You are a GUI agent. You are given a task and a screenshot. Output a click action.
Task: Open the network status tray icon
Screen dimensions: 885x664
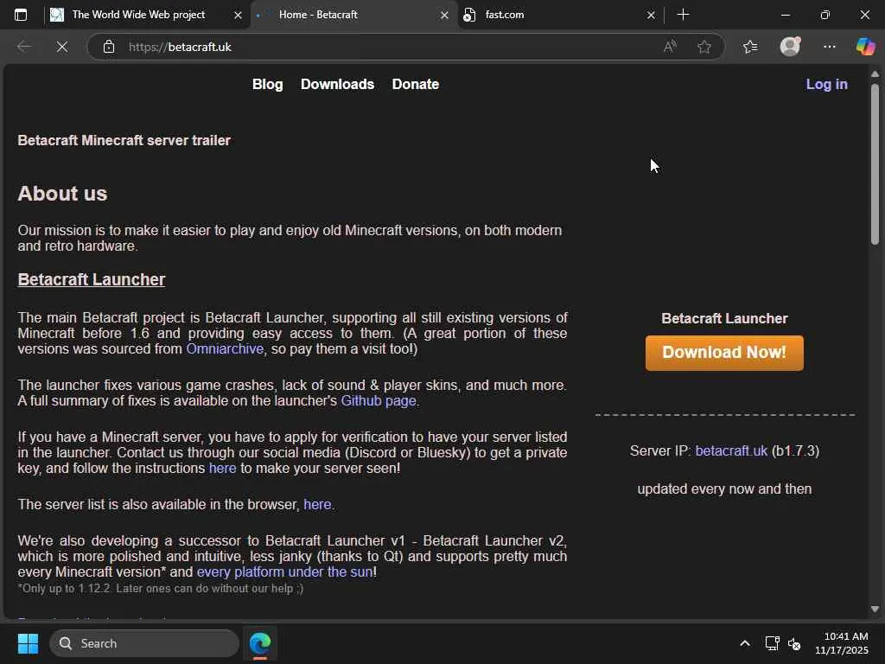point(772,643)
